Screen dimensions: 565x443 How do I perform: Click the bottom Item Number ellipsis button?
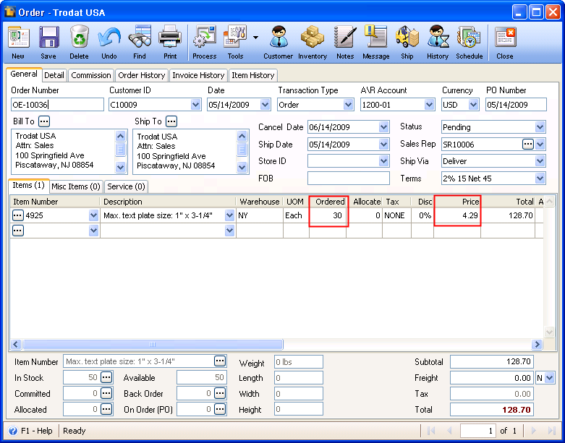click(x=220, y=361)
